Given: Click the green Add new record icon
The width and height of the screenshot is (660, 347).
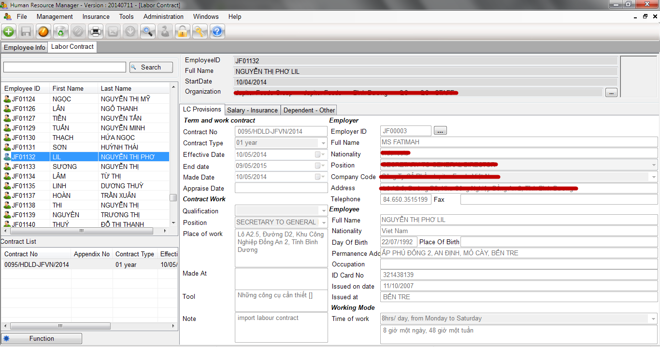Looking at the screenshot, I should [9, 32].
